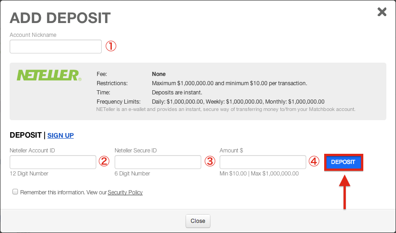Viewport: 396px width, 233px height.
Task: Click the NETELLER logo
Action: 49,75
